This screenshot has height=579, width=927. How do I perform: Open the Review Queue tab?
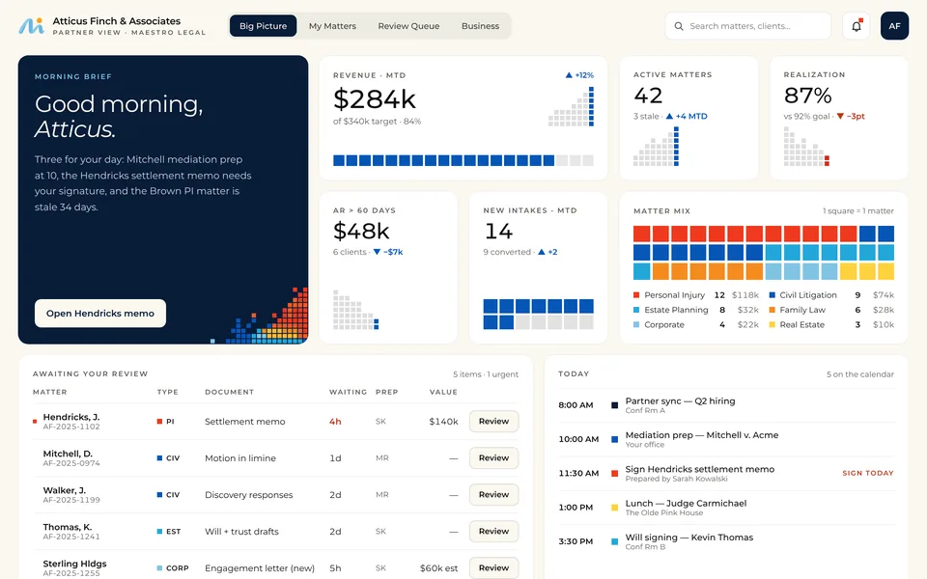[x=408, y=26]
